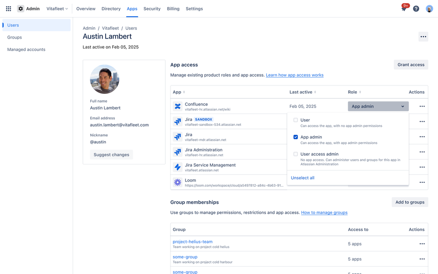
Task: Click the Loom app icon
Action: 178,182
